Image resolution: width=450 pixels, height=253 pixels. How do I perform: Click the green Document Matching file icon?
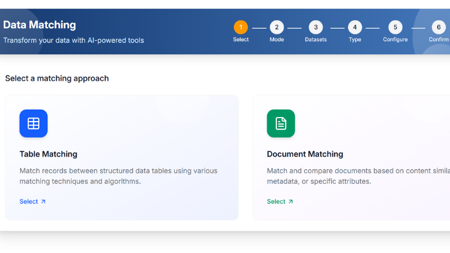(280, 123)
